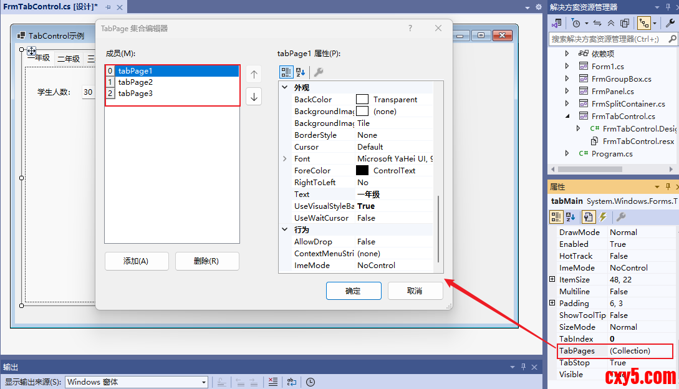Collapse the 行为 category
The height and width of the screenshot is (389, 679).
point(285,229)
